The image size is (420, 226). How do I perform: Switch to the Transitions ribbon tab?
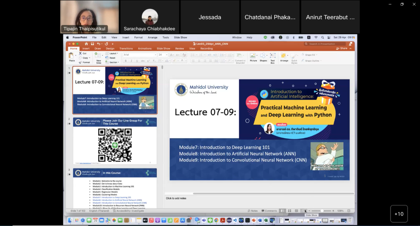tap(126, 48)
